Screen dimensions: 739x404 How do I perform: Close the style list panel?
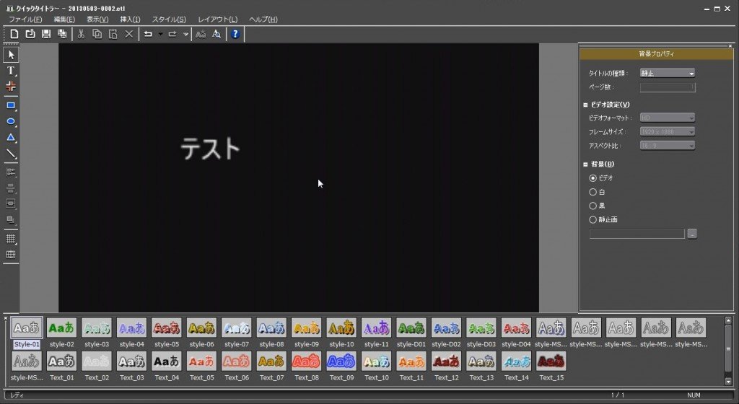coord(6,318)
